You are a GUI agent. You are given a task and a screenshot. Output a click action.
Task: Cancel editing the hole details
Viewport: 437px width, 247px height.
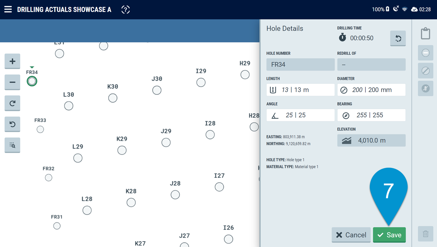tap(351, 235)
